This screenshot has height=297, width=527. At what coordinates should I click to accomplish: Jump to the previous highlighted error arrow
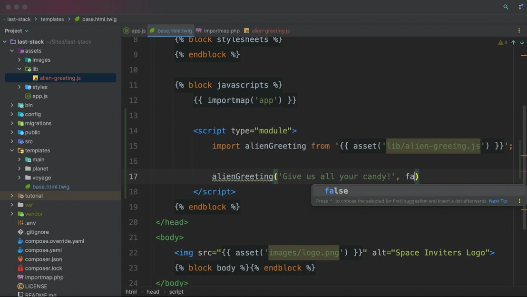pos(513,42)
